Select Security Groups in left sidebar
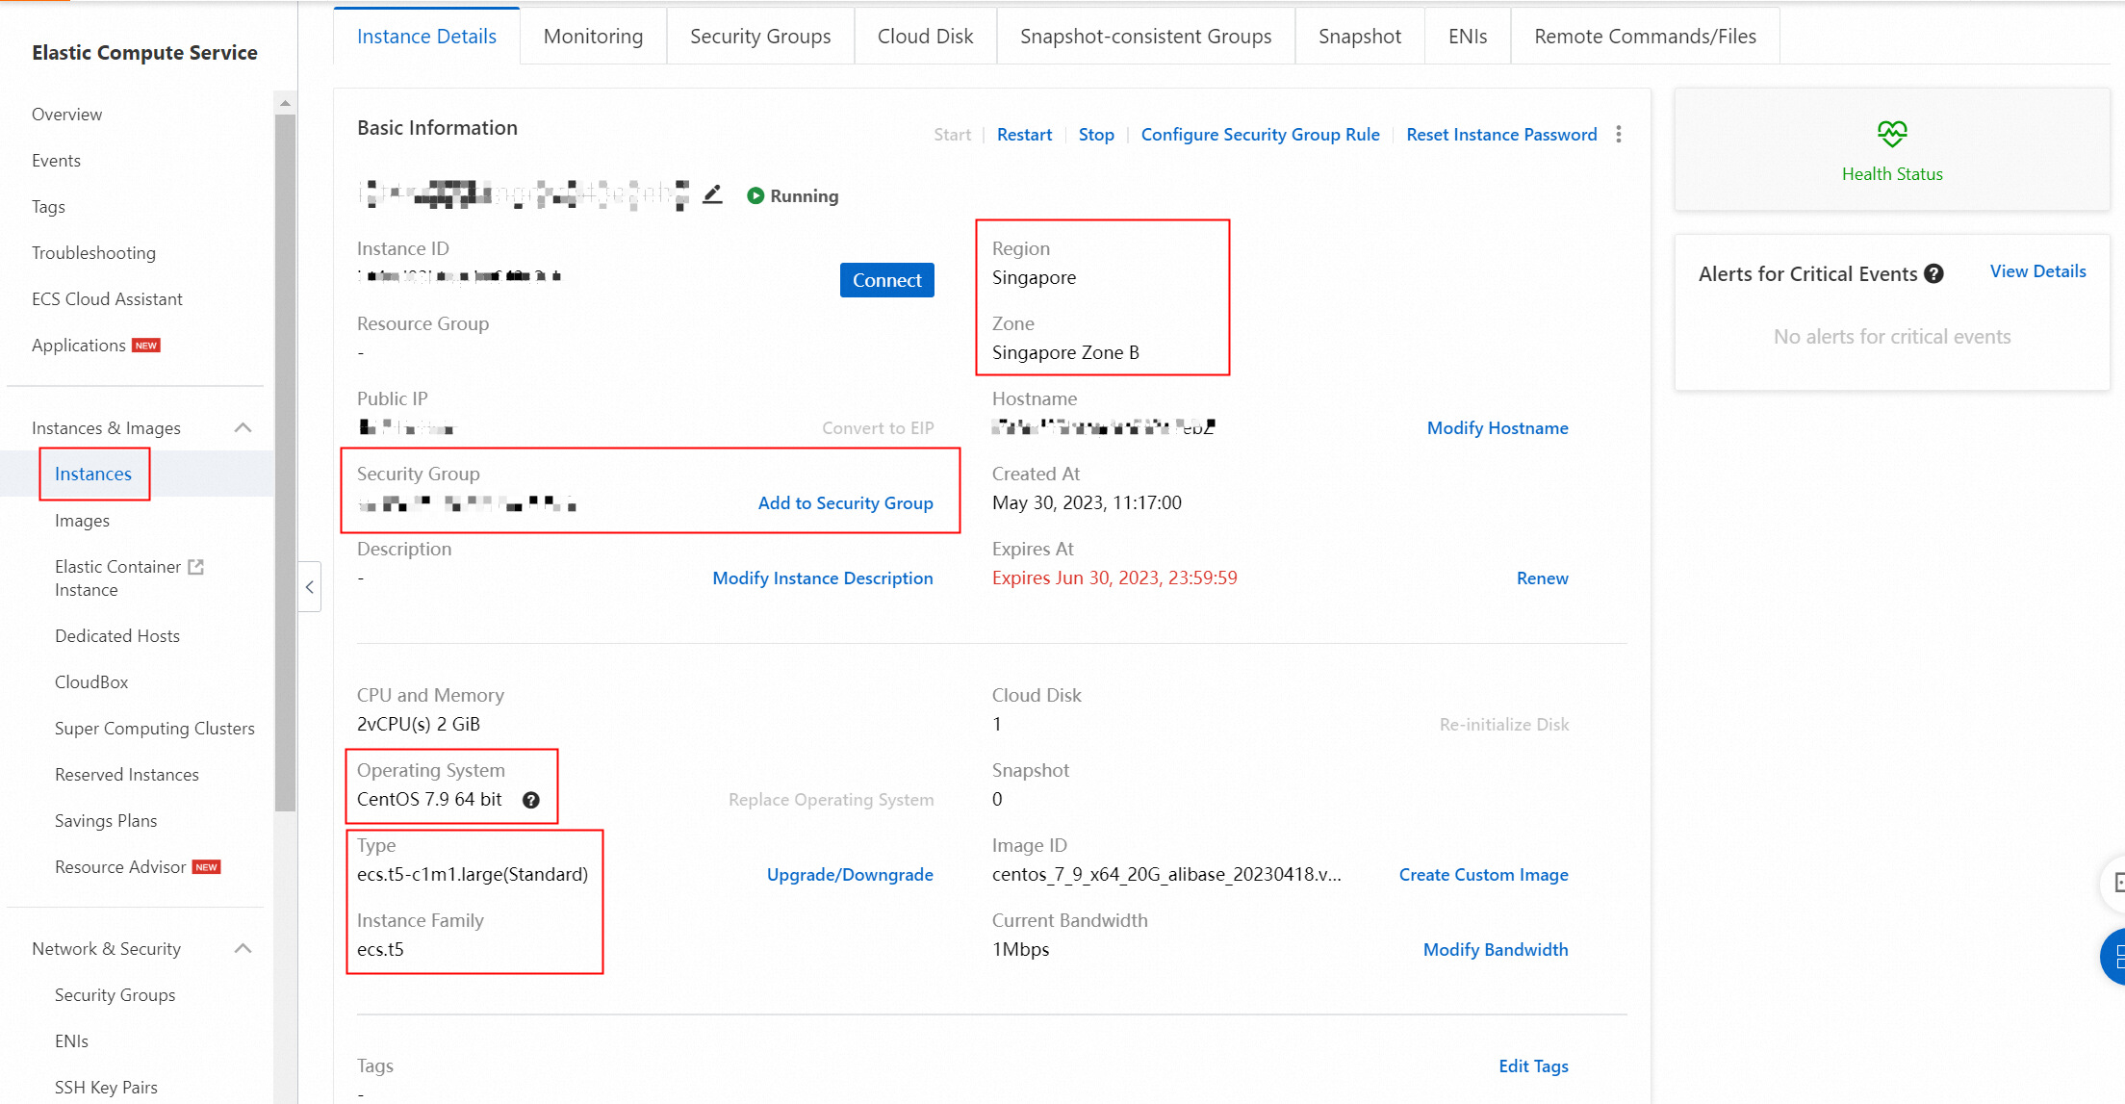 pyautogui.click(x=115, y=995)
